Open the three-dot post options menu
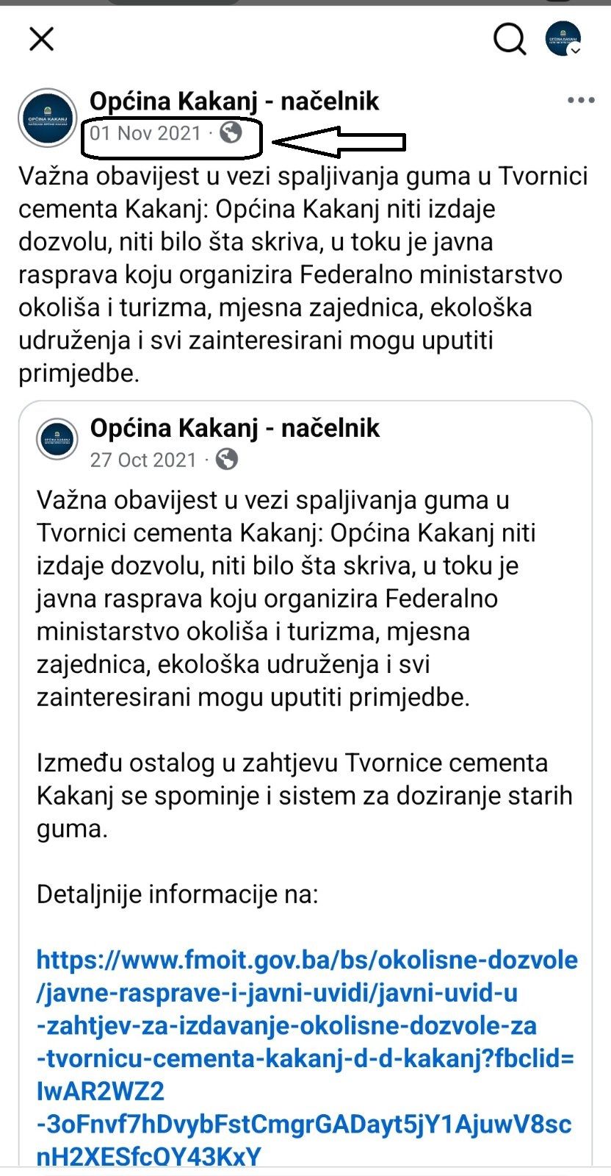 tap(581, 101)
